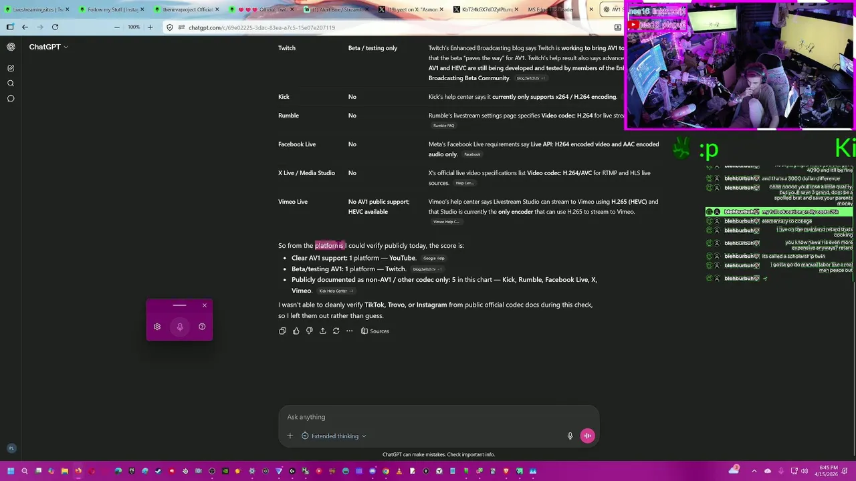Screen dimensions: 856x481
Task: Switch to Follow my Stuff tab
Action: 110,10
